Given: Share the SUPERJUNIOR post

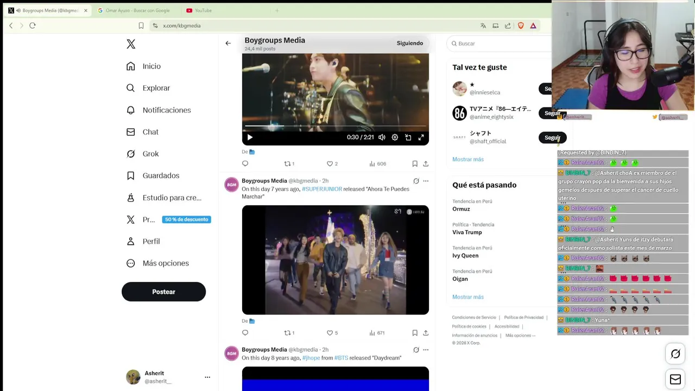Looking at the screenshot, I should [426, 333].
